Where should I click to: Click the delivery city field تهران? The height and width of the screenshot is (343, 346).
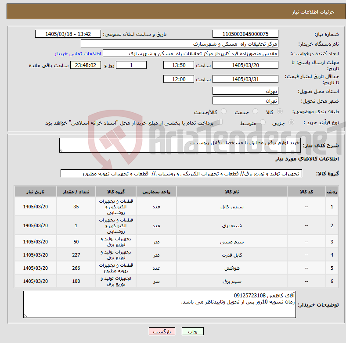pyautogui.click(x=245, y=100)
